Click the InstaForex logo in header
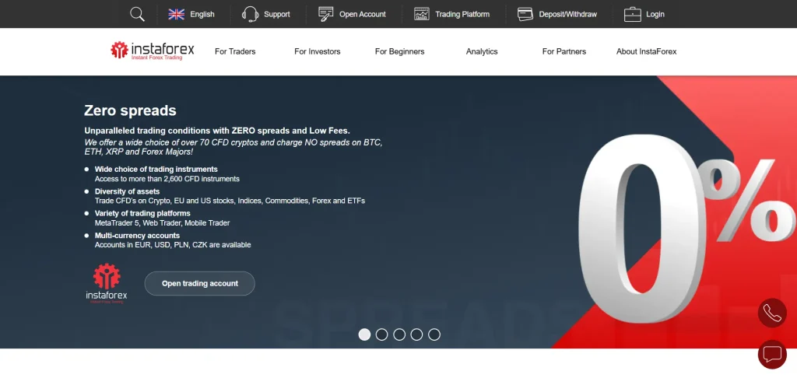 (x=153, y=51)
